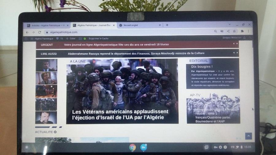276x155 pixels.
Task: Open the tab search dropdown chevron
Action: point(229,24)
